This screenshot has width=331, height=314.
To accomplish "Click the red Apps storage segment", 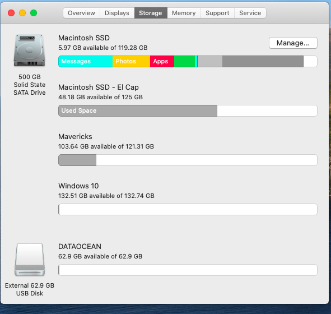I will click(162, 61).
